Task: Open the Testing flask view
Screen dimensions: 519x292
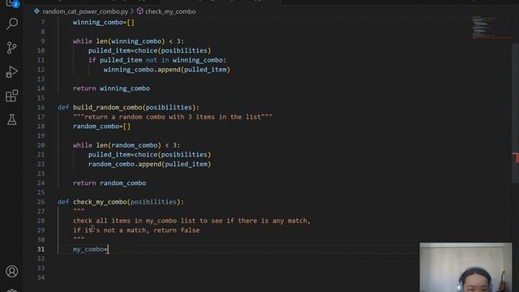Action: point(12,119)
